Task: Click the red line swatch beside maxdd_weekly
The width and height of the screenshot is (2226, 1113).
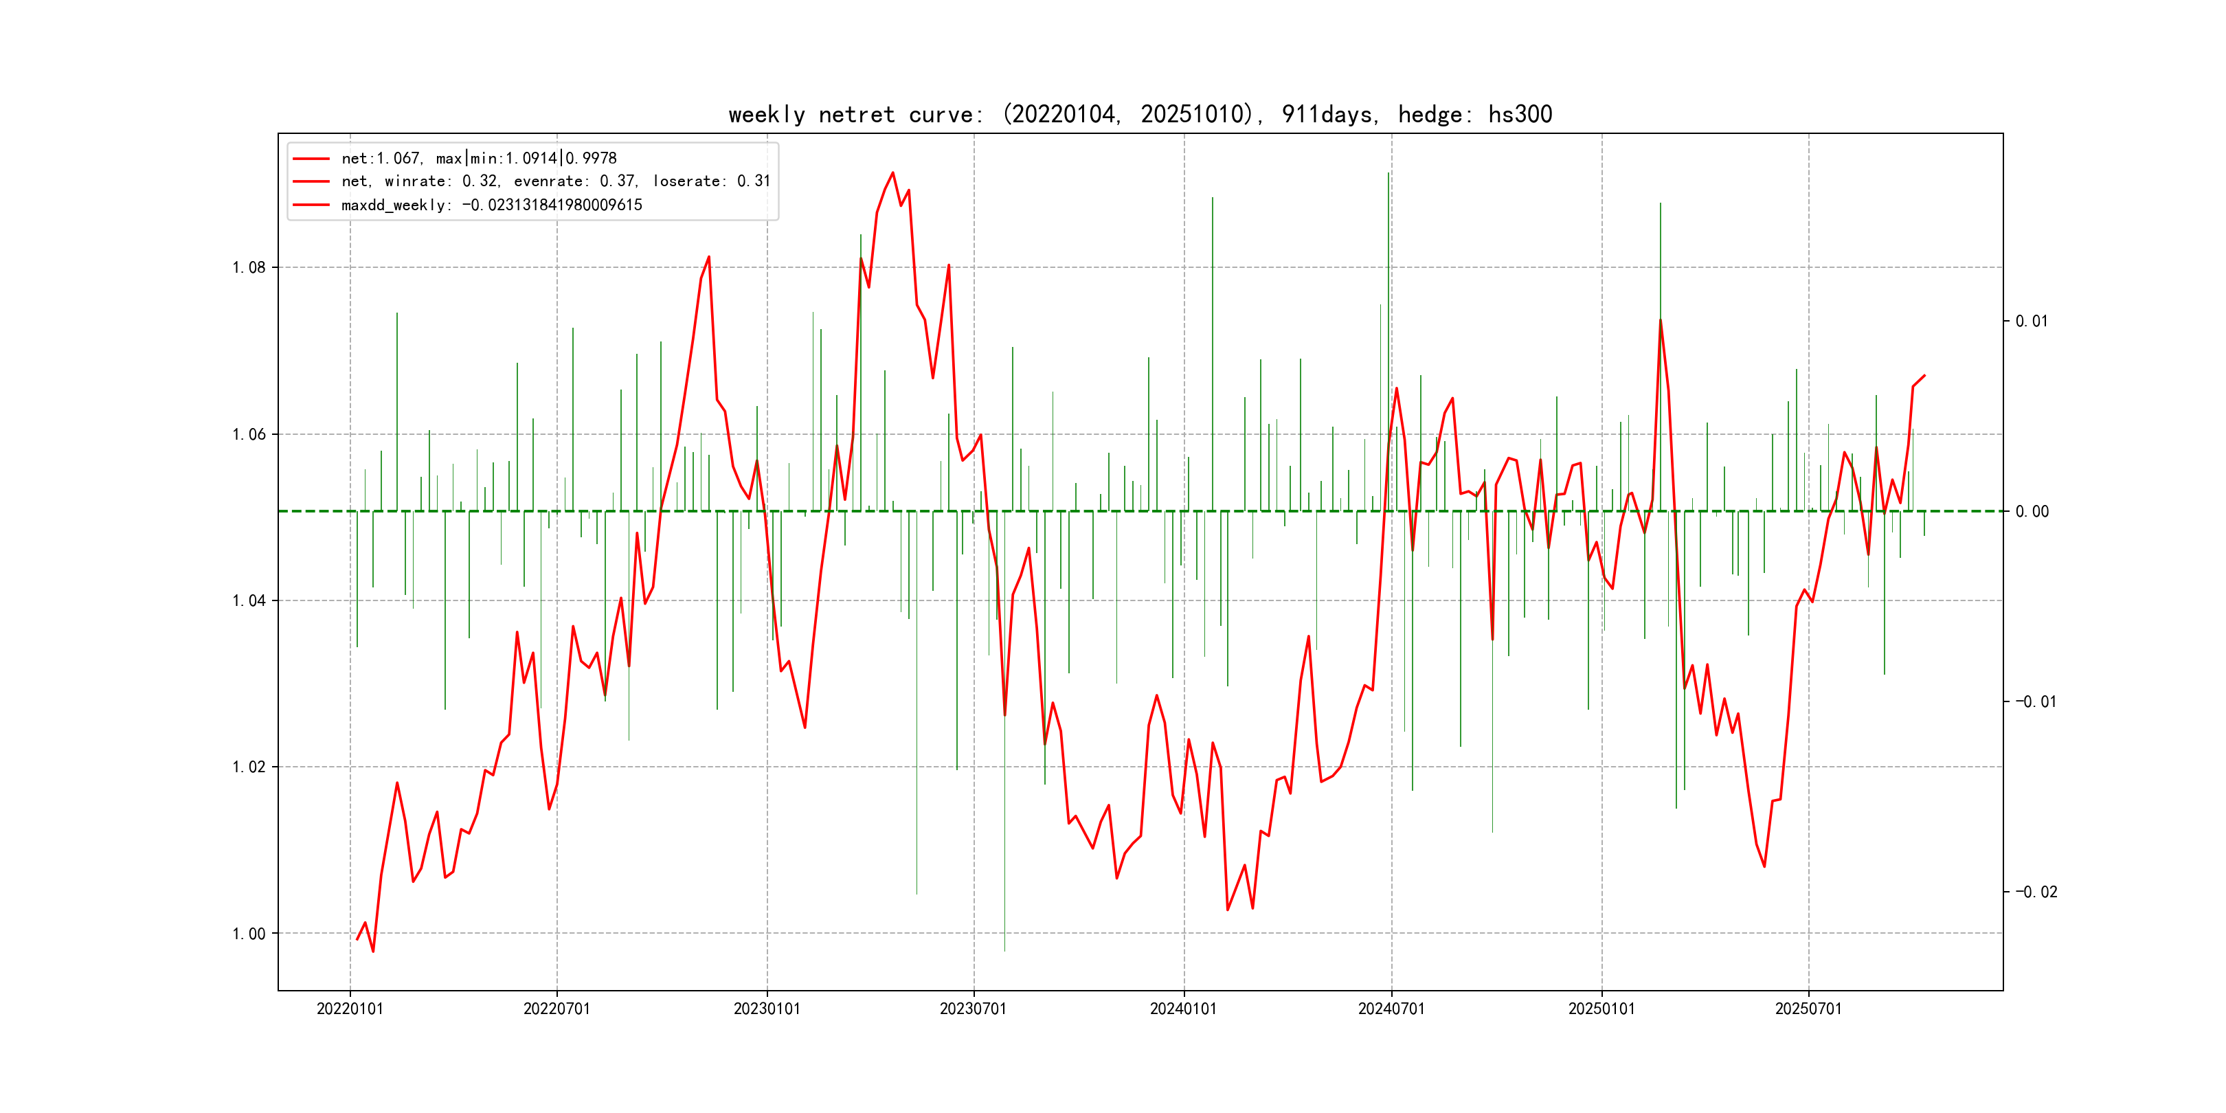Action: coord(311,205)
